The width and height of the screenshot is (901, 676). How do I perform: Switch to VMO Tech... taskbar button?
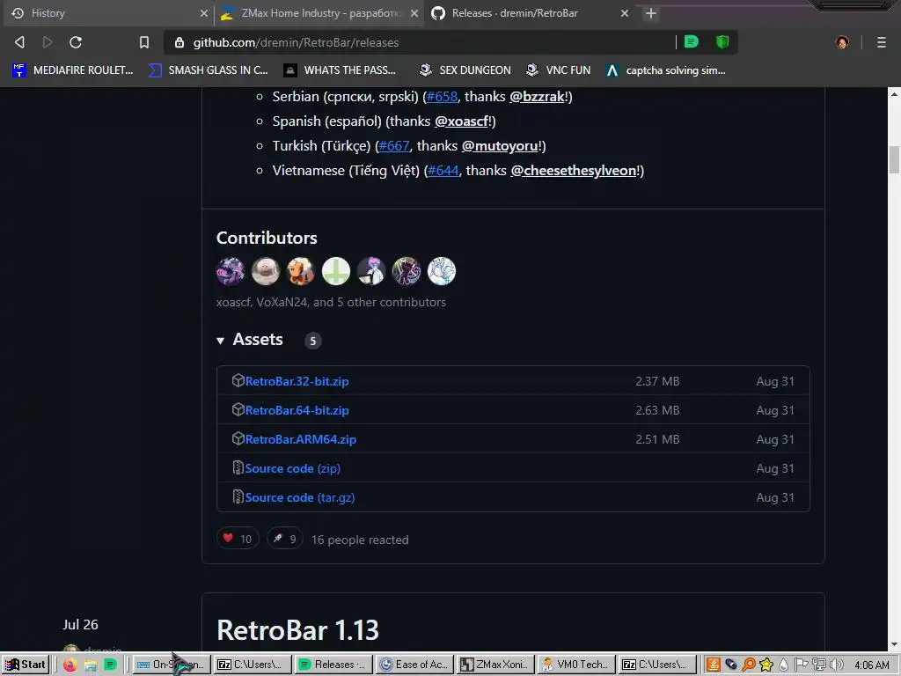pyautogui.click(x=576, y=665)
